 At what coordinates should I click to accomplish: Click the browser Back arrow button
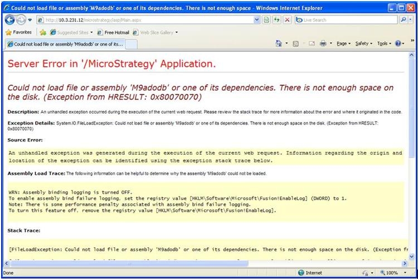tap(9, 20)
